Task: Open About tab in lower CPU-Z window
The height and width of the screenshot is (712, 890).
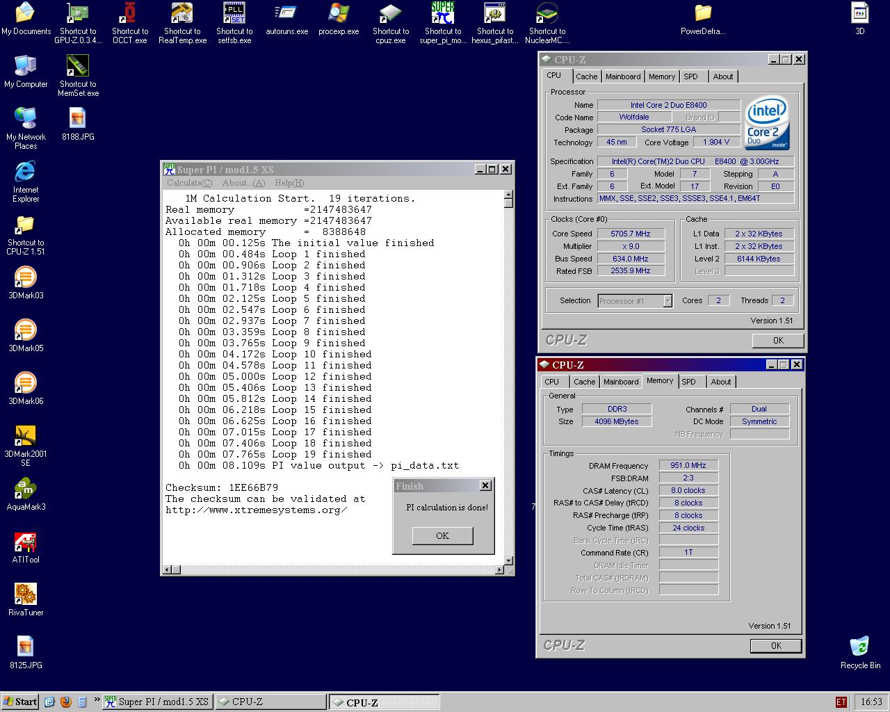Action: pos(721,382)
